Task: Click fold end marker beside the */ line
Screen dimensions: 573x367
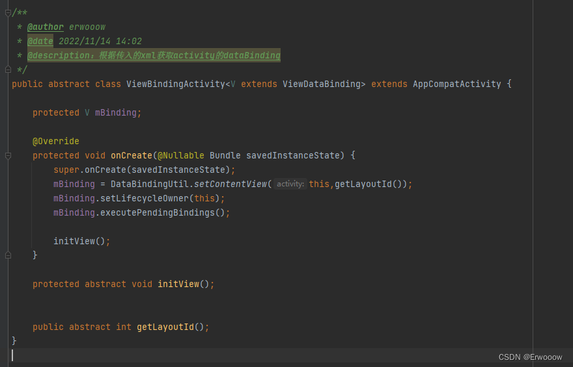Action: point(8,70)
